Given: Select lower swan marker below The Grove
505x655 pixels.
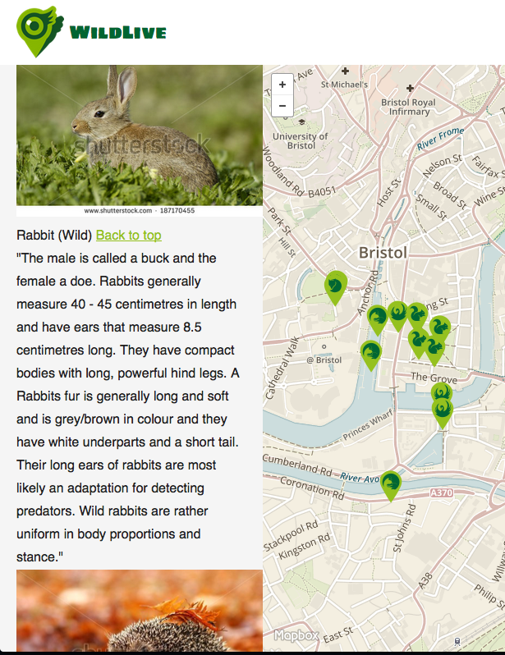Looking at the screenshot, I should coord(443,413).
